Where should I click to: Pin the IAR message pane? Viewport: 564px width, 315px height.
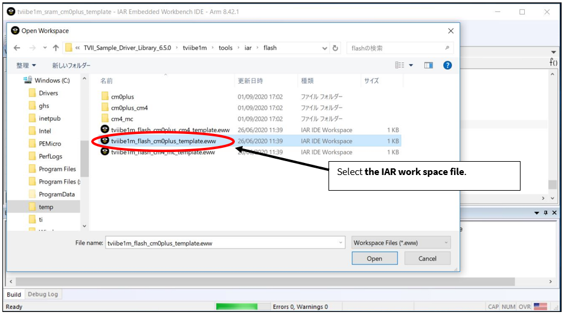click(x=546, y=213)
